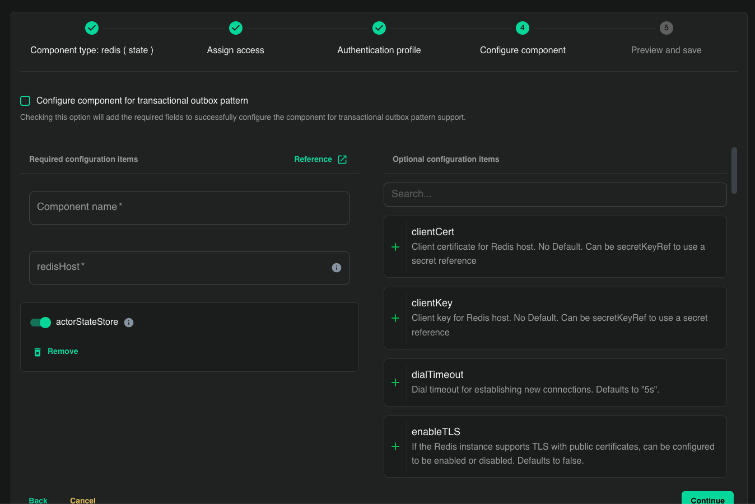Viewport: 755px width, 504px height.
Task: Add the enableTLS optional item with plus
Action: tap(395, 446)
